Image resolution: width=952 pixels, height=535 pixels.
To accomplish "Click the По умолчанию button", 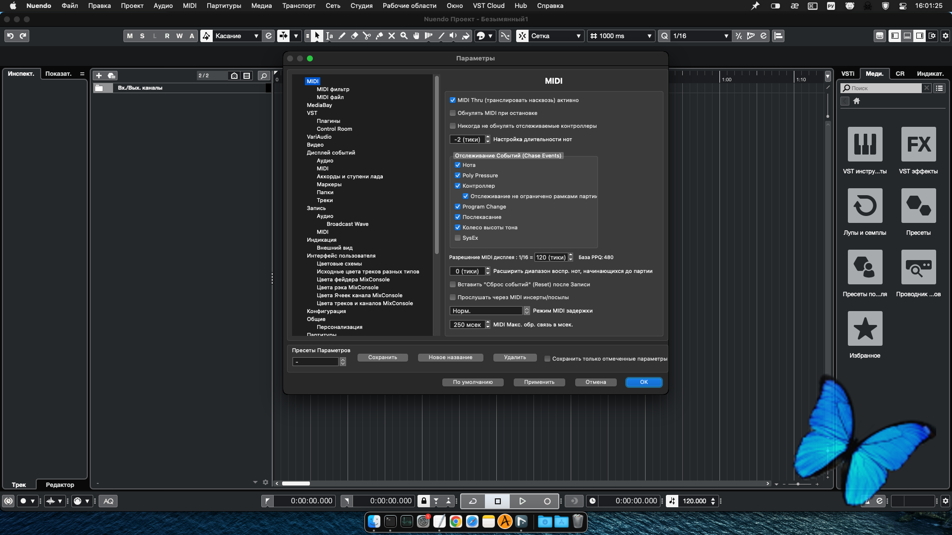I will [x=473, y=382].
